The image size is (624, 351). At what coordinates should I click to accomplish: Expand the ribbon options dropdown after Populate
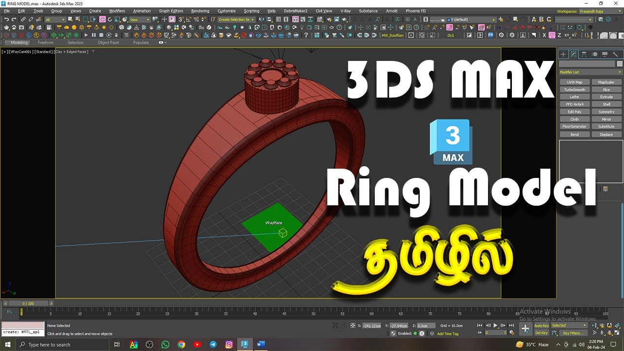[163, 42]
